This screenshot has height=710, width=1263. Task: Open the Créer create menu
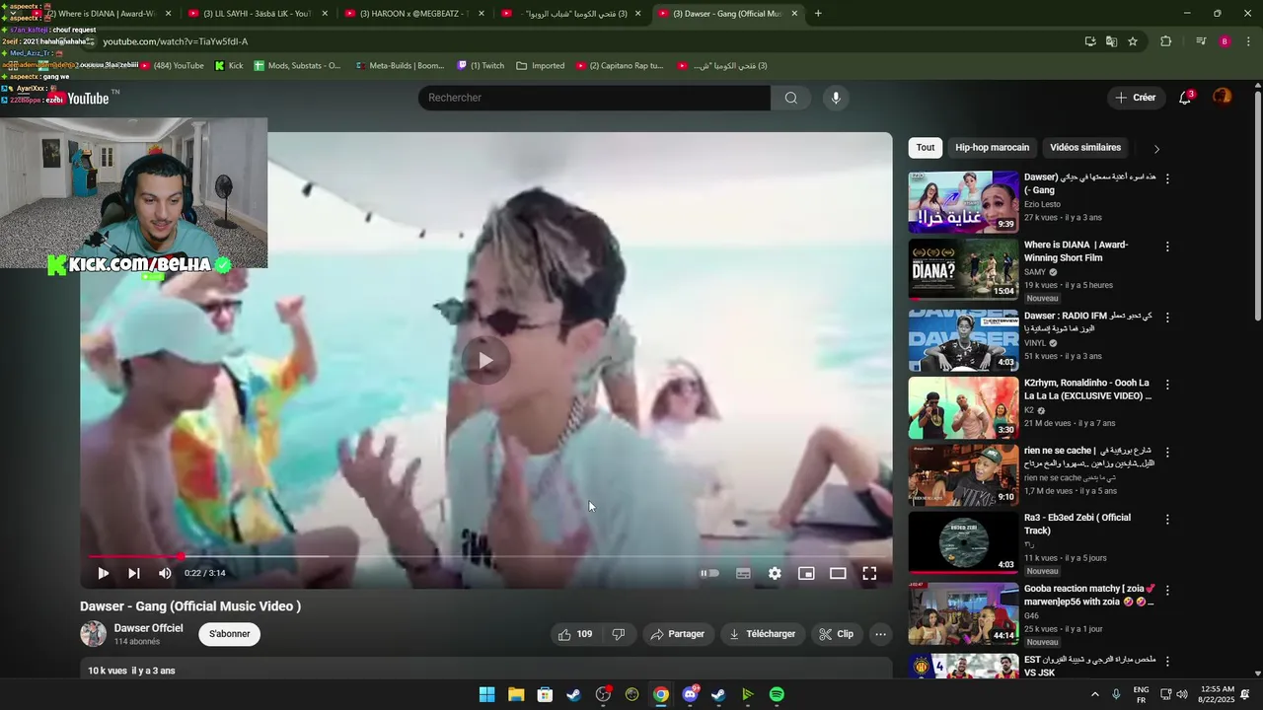click(x=1135, y=98)
